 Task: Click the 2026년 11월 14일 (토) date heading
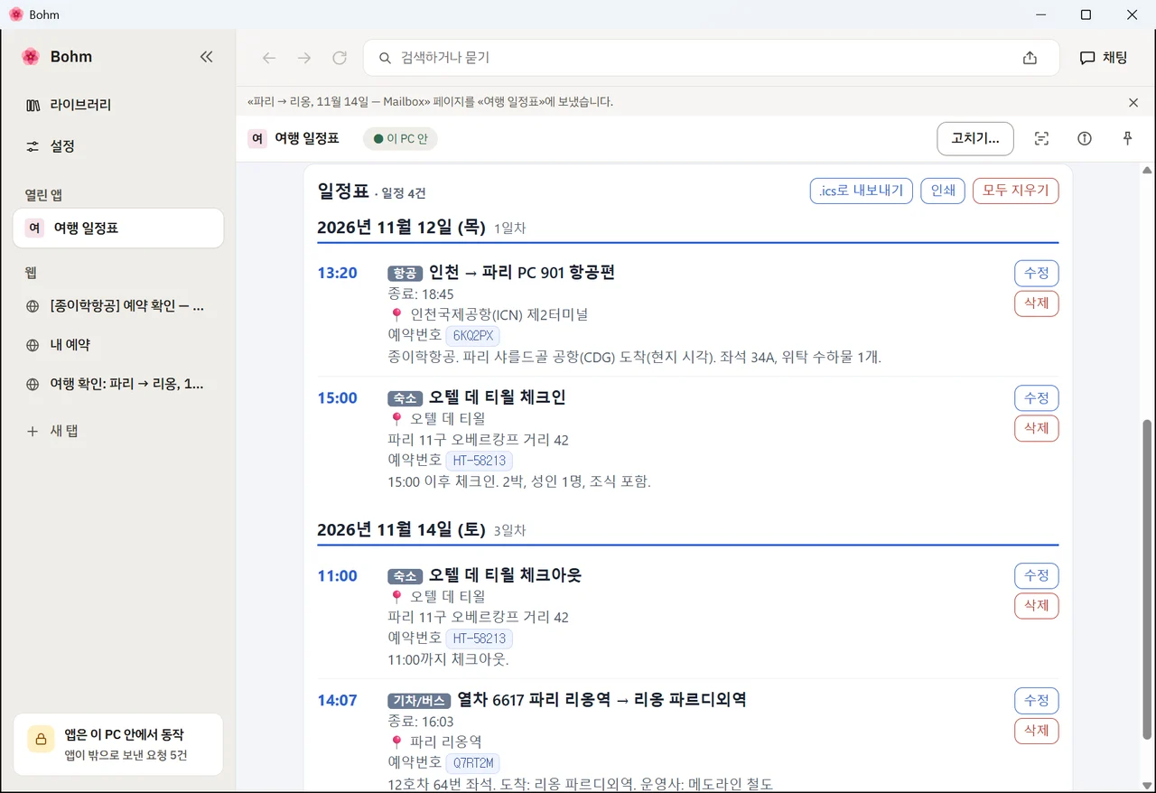tap(402, 530)
